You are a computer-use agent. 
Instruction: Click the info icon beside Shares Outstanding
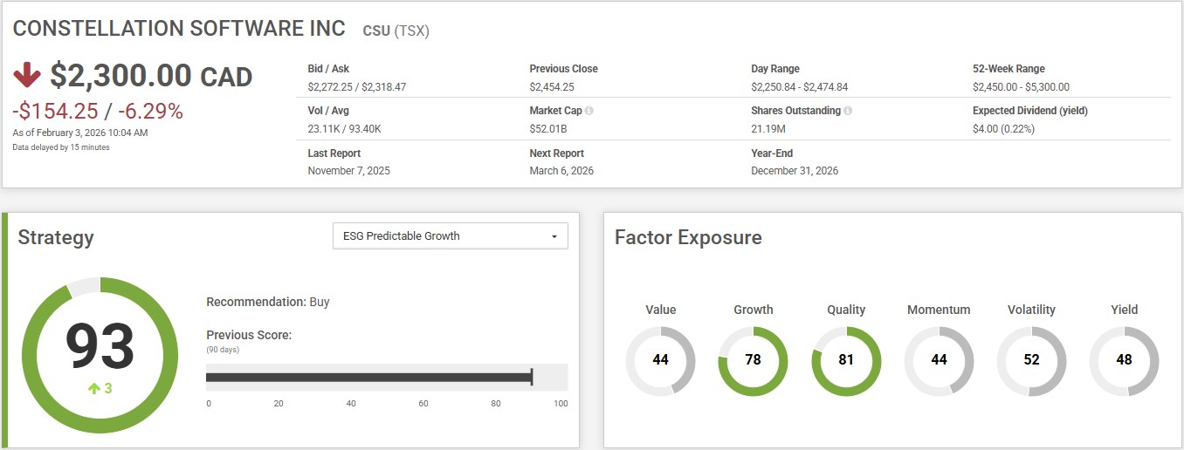coord(849,112)
